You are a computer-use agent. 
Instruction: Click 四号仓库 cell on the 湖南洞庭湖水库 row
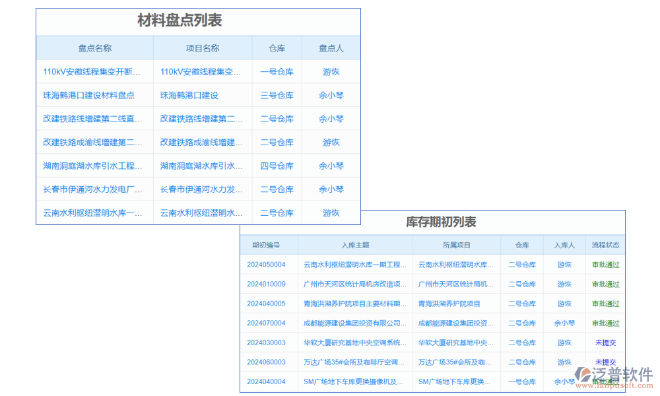pyautogui.click(x=277, y=166)
